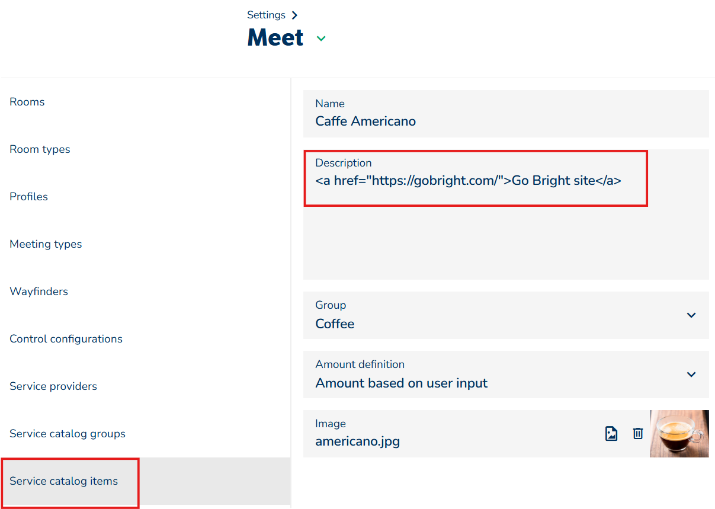Click the upload image file icon
The width and height of the screenshot is (715, 509).
611,434
